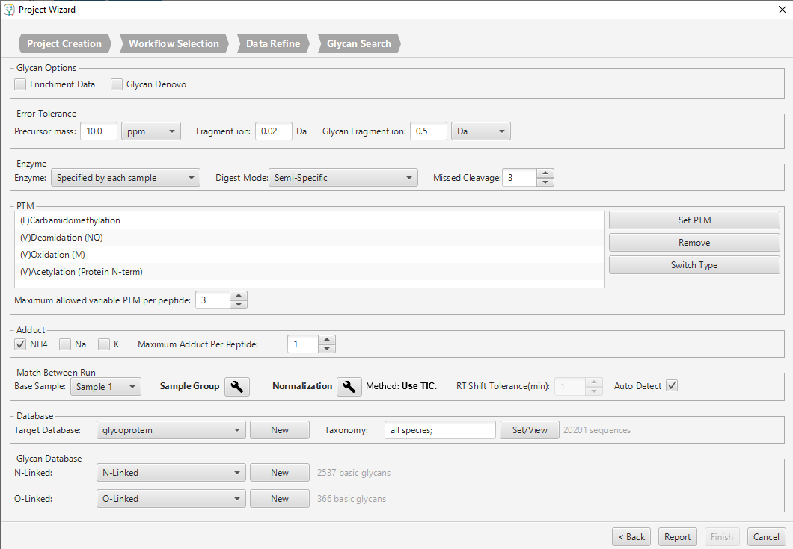The height and width of the screenshot is (549, 793).
Task: Click New next to Target Database
Action: (280, 430)
